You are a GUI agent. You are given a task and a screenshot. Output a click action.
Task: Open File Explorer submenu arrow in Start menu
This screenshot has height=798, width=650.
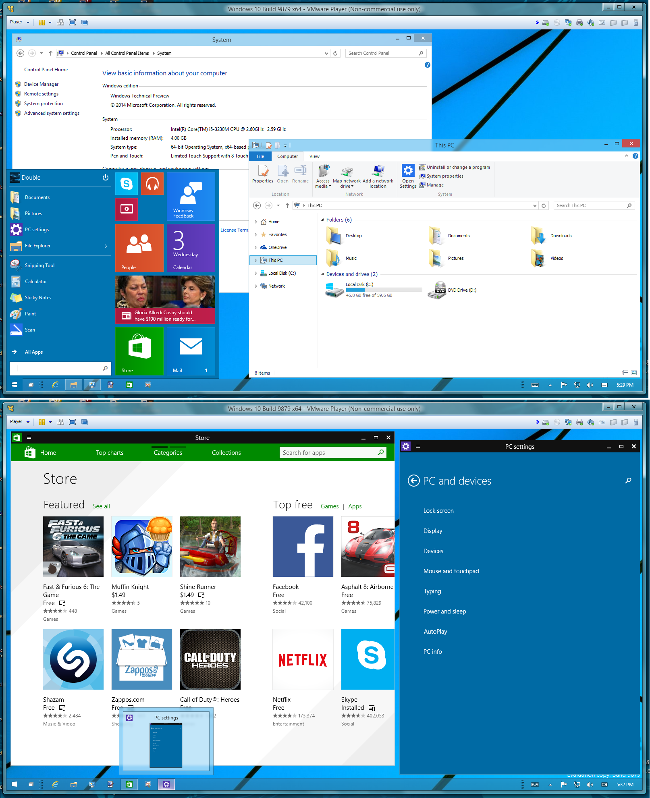click(x=106, y=246)
